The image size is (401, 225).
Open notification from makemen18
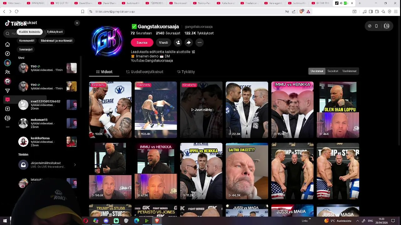point(47,123)
